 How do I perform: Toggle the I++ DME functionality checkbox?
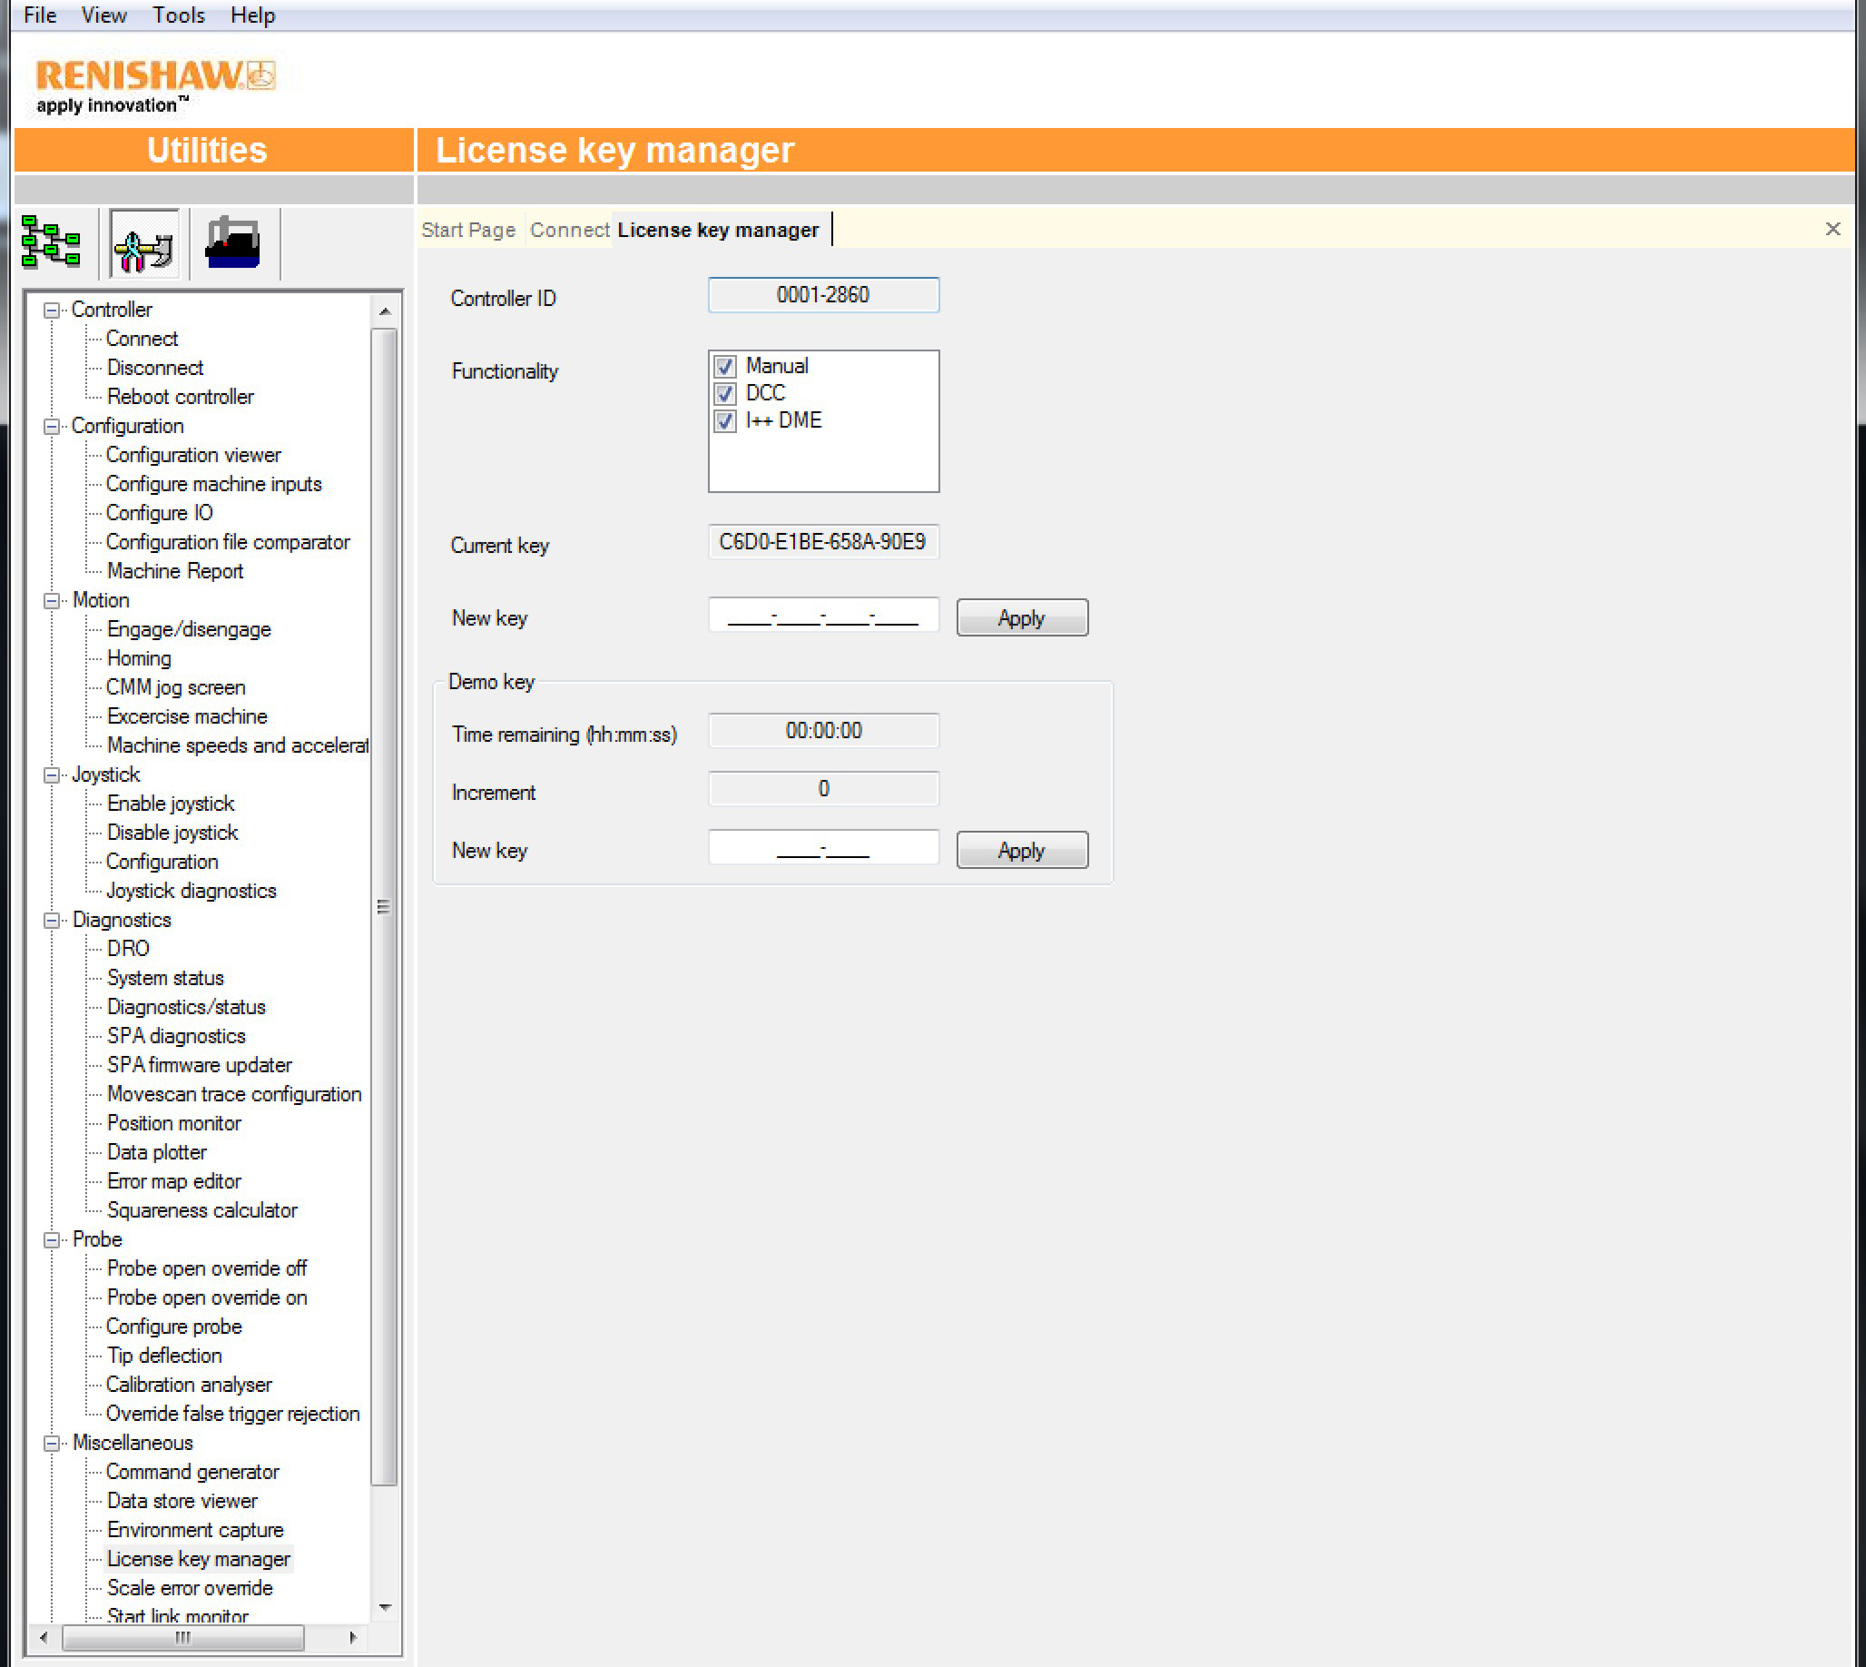click(725, 421)
